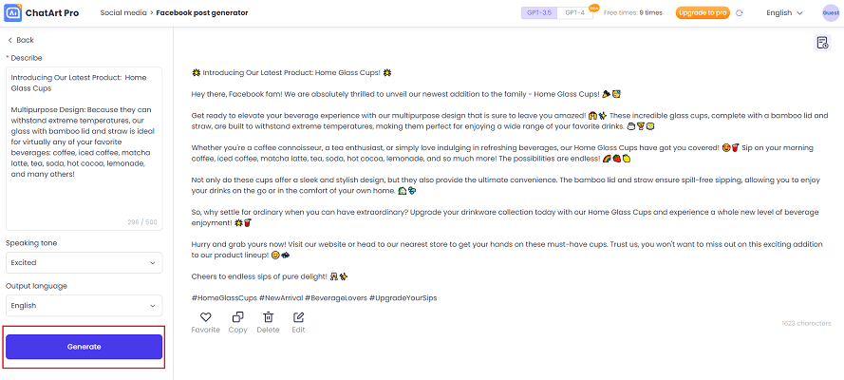The height and width of the screenshot is (380, 844).
Task: Open the Output language English dropdown
Action: [x=84, y=306]
